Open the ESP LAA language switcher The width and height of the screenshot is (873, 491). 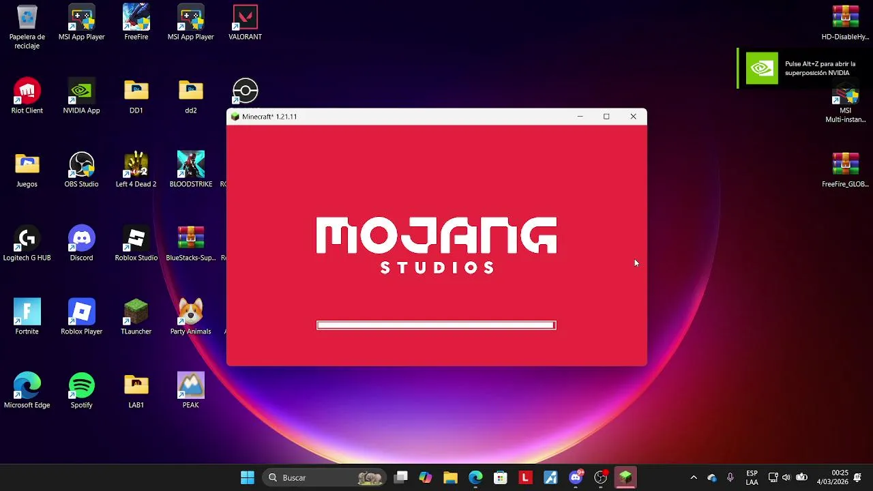point(752,477)
